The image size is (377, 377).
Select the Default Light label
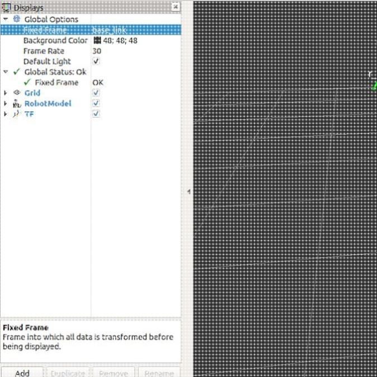point(47,62)
